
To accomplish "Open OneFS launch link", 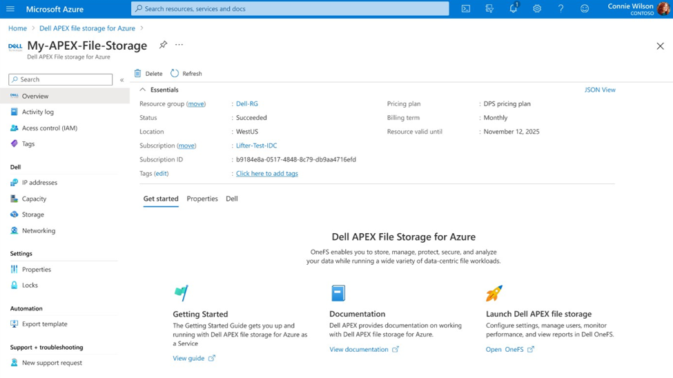I will point(510,349).
